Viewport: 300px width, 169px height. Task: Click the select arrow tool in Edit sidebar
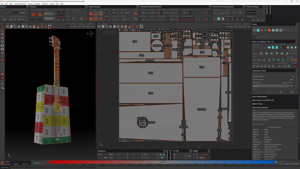coord(2,27)
